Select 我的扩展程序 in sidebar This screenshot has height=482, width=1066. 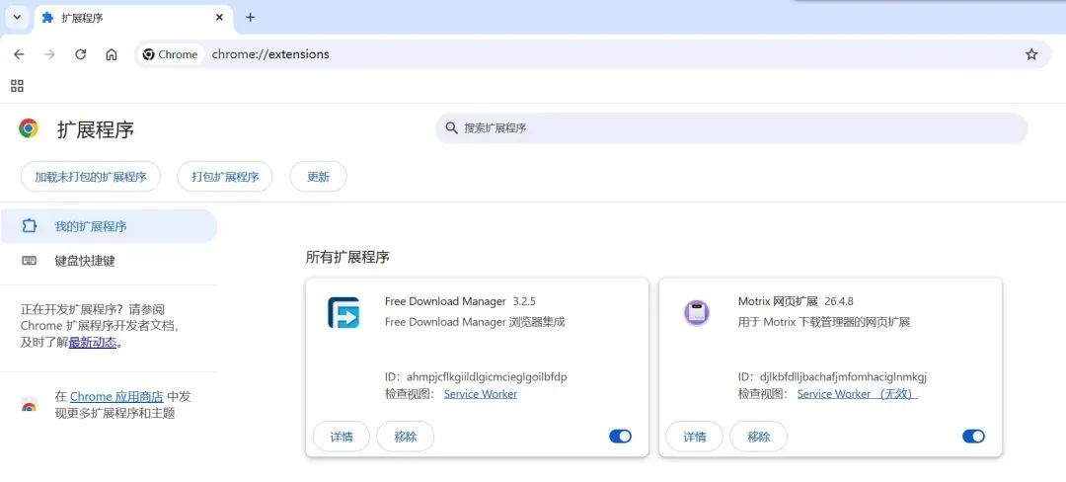tap(109, 226)
